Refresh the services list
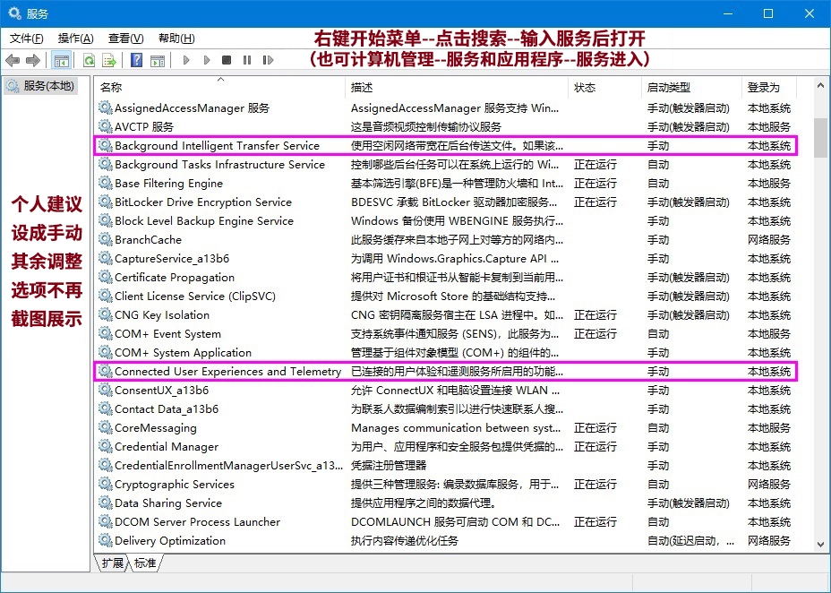 point(89,60)
